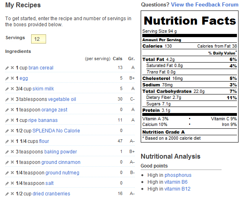
Task: Remove ground cinnamon from the recipe
Action: click(x=12, y=162)
